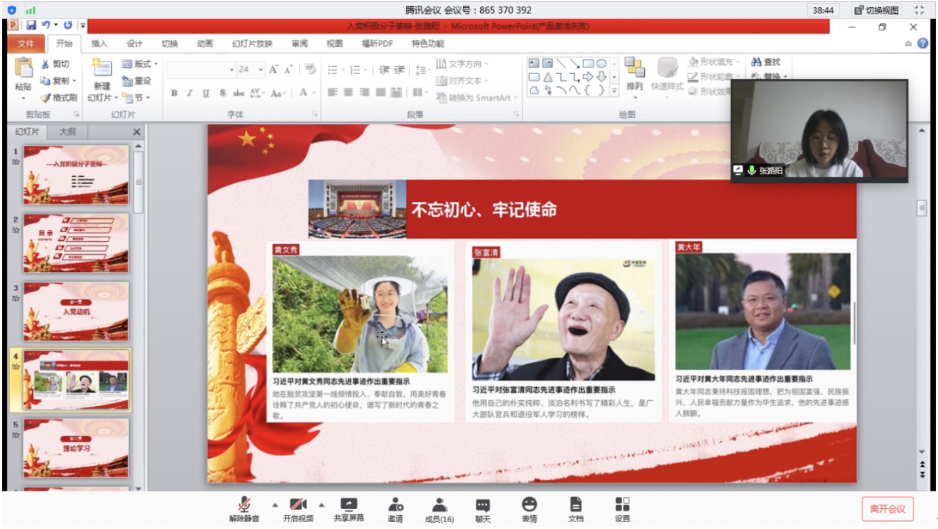938x529 pixels.
Task: Click the Leave Meeting button
Action: (x=887, y=509)
